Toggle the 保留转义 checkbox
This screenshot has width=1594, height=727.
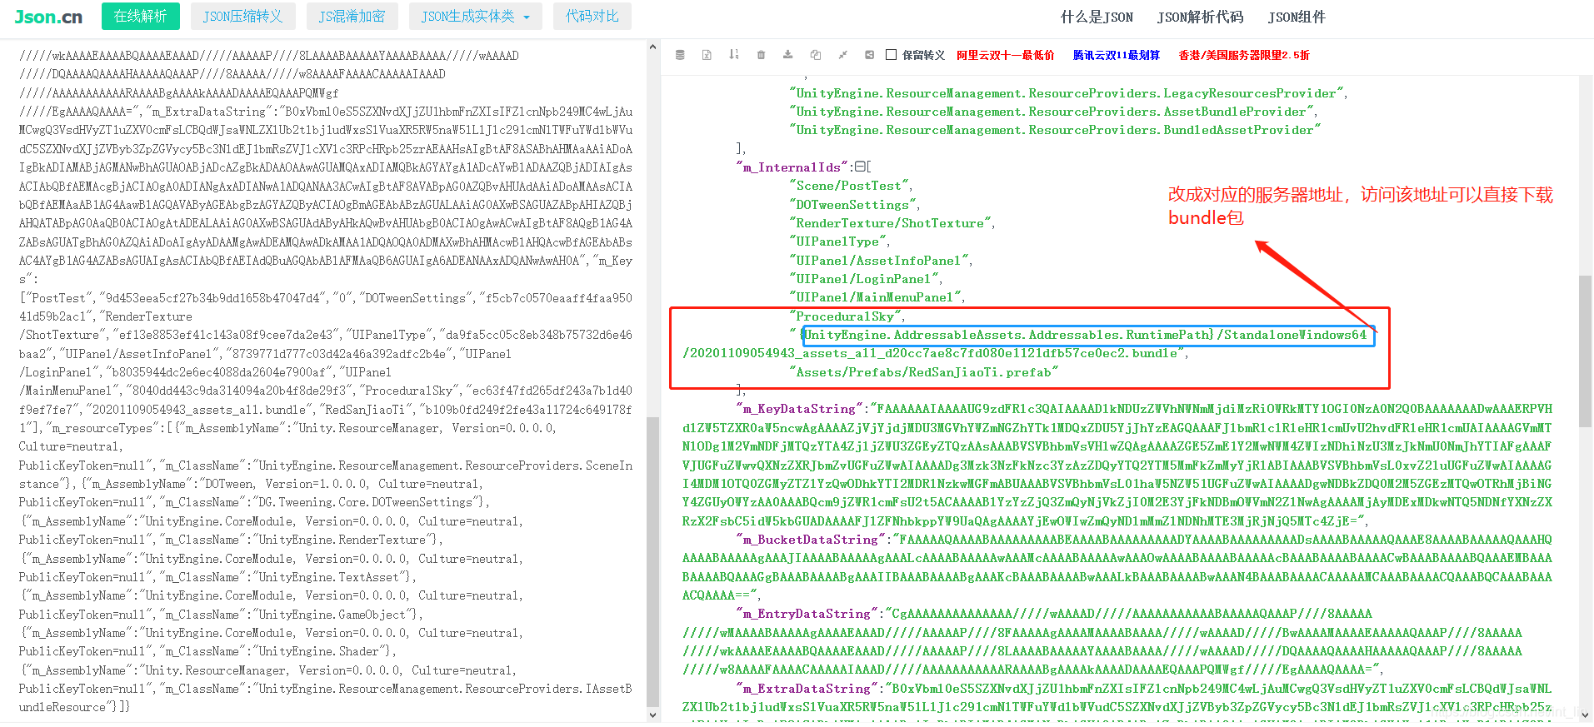coord(891,55)
